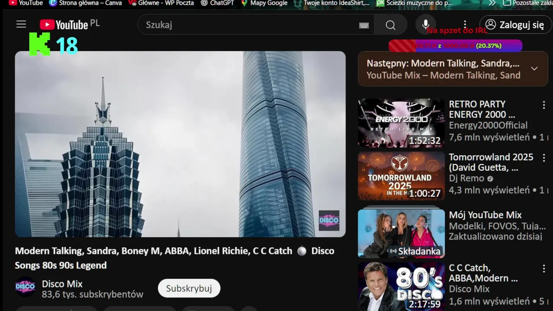Open options for Tomorrowland 2025 video
Viewport: 553px width, 311px height.
(x=544, y=158)
